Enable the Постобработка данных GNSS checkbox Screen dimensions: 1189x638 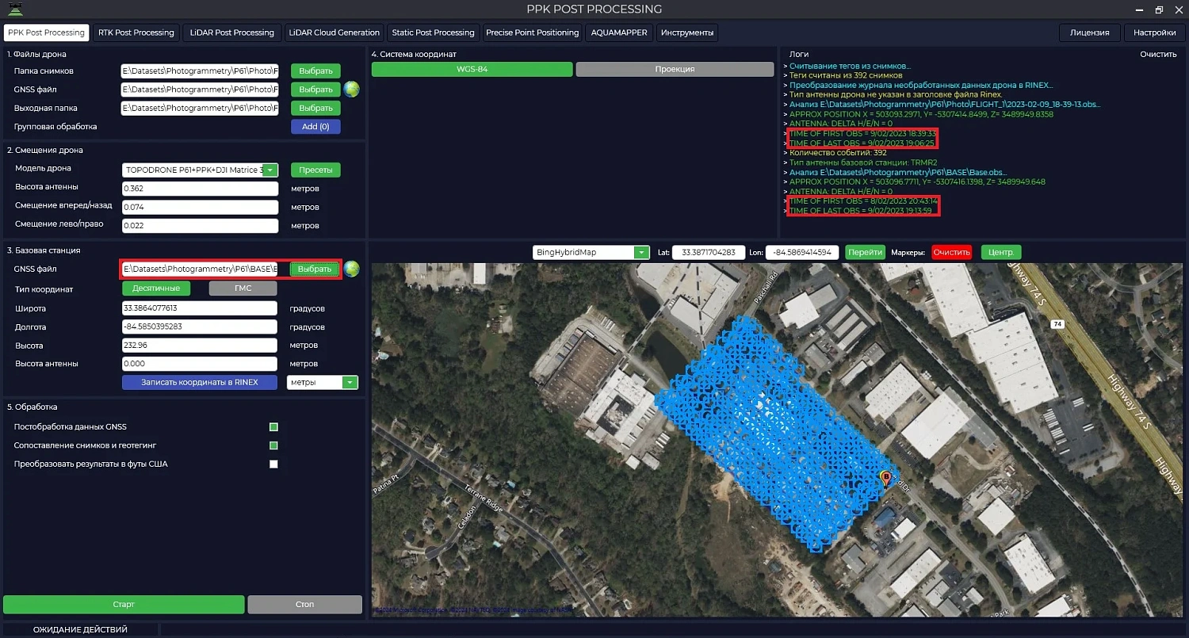click(273, 427)
